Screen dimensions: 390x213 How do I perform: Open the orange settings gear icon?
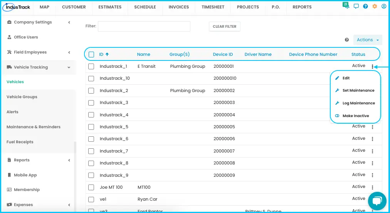pyautogui.click(x=375, y=7)
